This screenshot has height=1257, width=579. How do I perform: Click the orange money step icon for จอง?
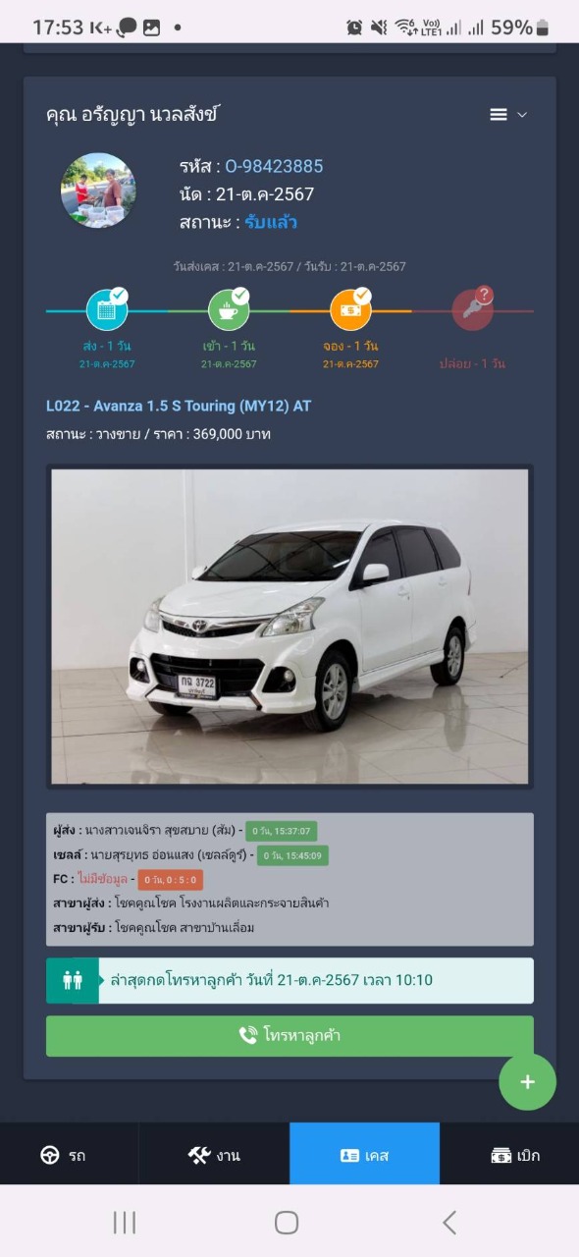pyautogui.click(x=350, y=310)
